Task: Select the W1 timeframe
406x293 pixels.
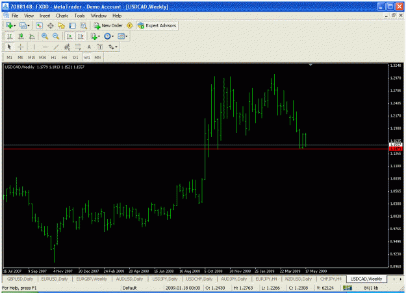Action: pyautogui.click(x=87, y=57)
